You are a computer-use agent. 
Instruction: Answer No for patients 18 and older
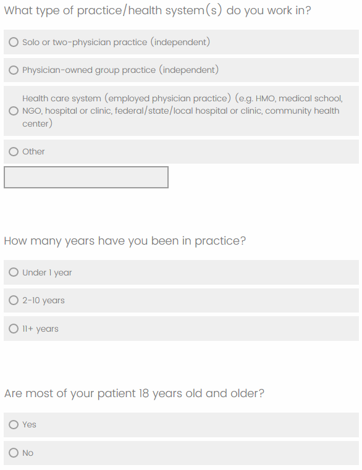[14, 453]
